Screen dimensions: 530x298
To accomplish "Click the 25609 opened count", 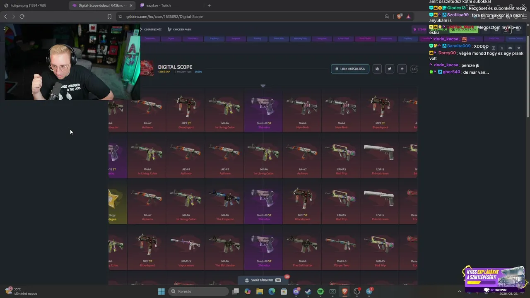I will [x=198, y=72].
